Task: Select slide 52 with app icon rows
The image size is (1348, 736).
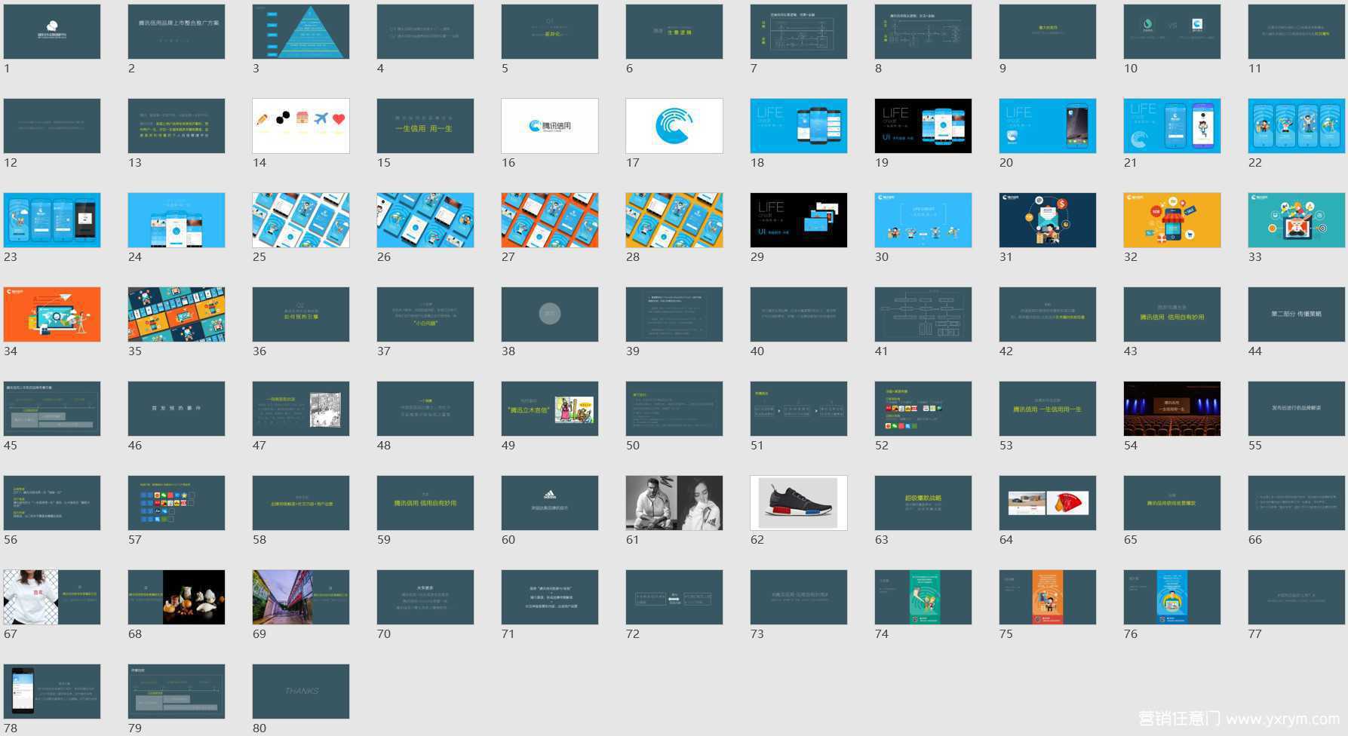Action: [923, 409]
